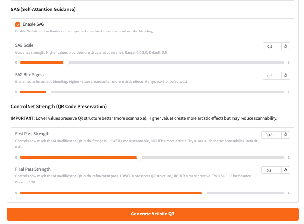The width and height of the screenshot is (304, 224).
Task: Reset Final Pass Strength to default
Action: 286,170
